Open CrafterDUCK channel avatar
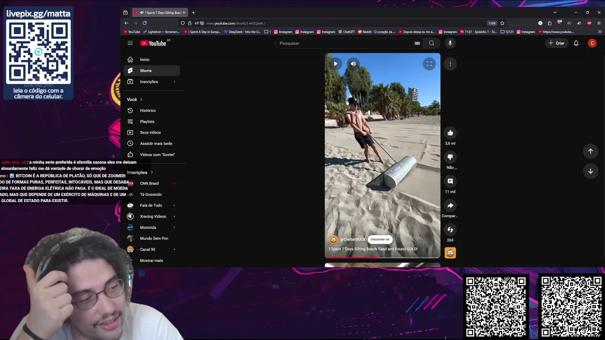605x340 pixels. 333,239
